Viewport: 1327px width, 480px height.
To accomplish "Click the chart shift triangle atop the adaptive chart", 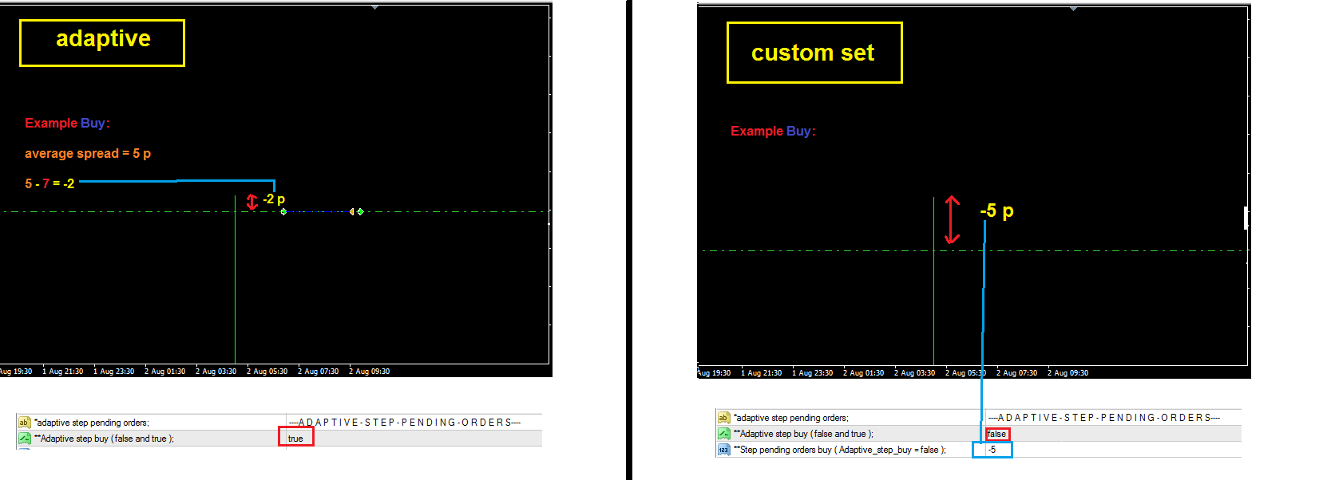I will click(x=374, y=7).
